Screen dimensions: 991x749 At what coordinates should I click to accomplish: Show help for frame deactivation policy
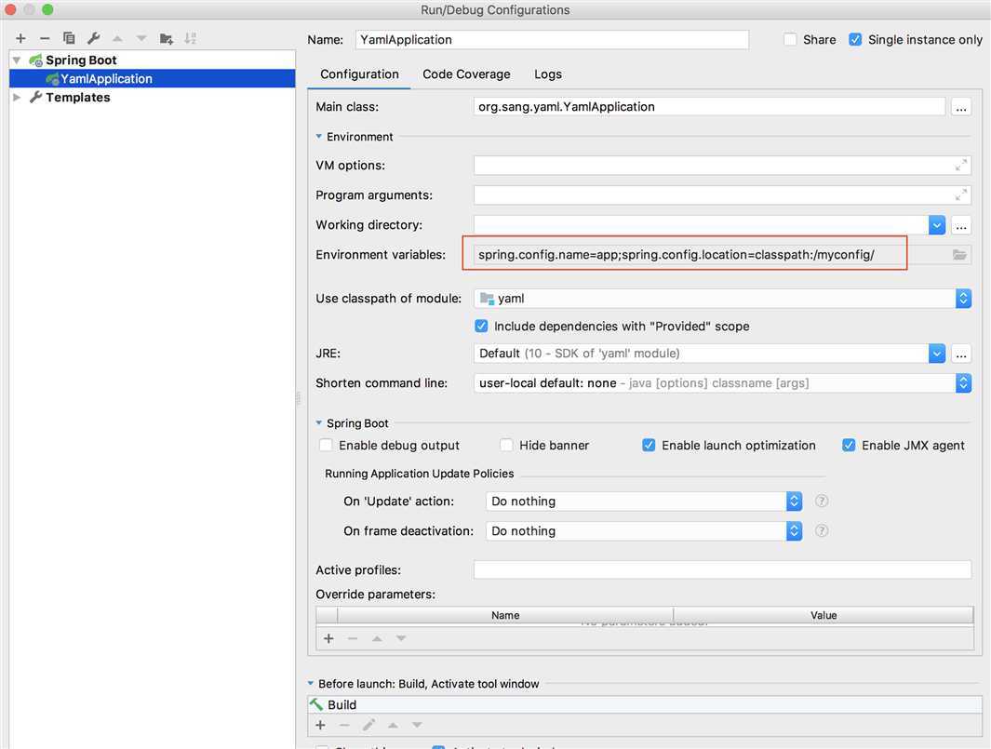[x=821, y=531]
